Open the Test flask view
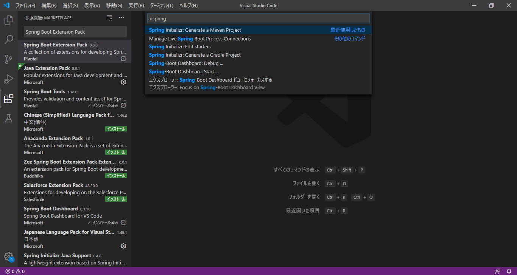Image resolution: width=517 pixels, height=275 pixels. coord(9,118)
